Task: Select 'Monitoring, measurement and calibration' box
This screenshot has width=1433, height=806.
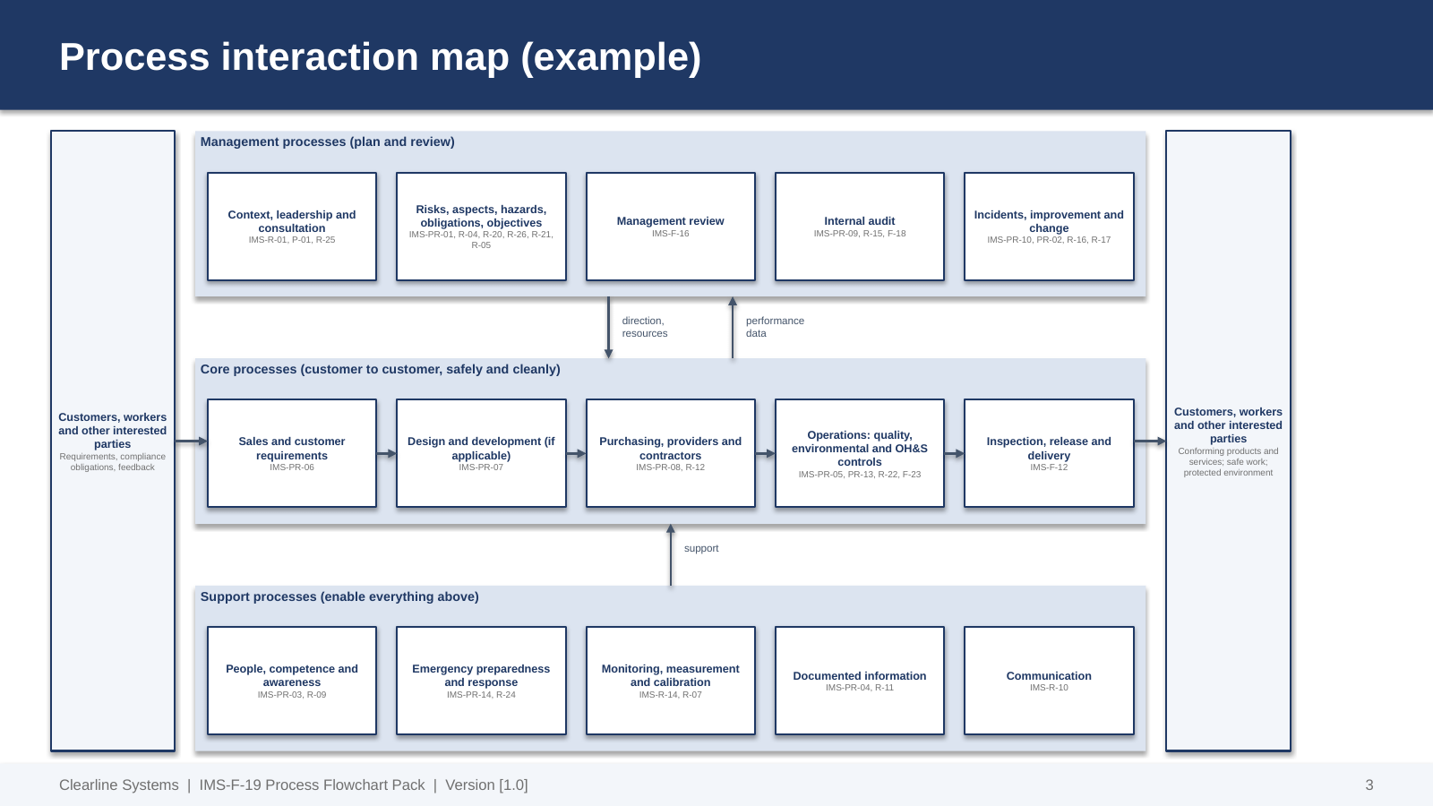Action: [x=671, y=681]
